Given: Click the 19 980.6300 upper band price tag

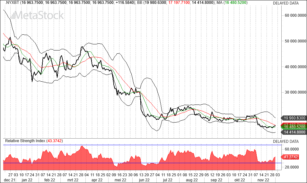Looking at the screenshot, I should click(x=294, y=118).
